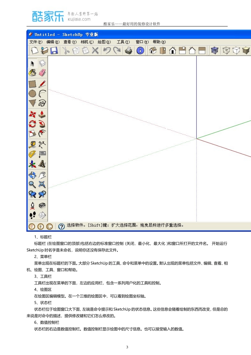Select the Zoom magnifier tool
The height and width of the screenshot is (355, 251).
click(32, 185)
